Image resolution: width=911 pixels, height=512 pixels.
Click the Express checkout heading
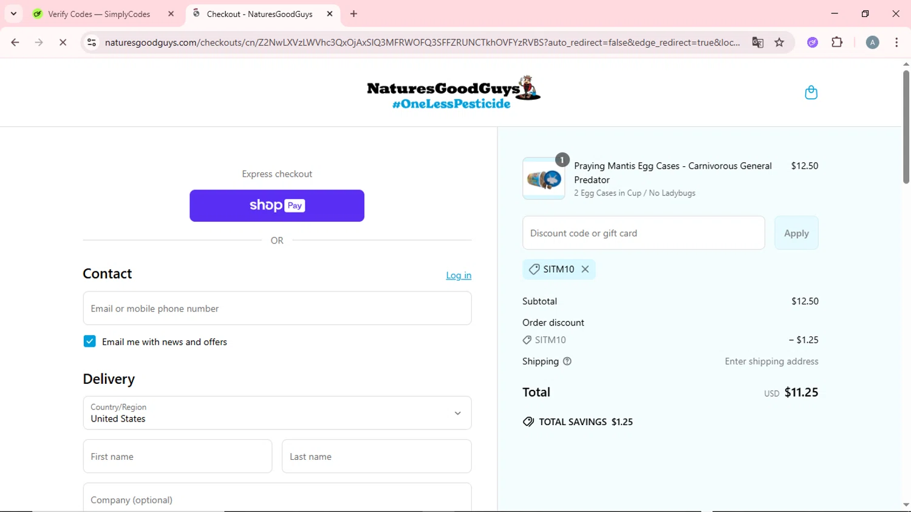coord(277,174)
